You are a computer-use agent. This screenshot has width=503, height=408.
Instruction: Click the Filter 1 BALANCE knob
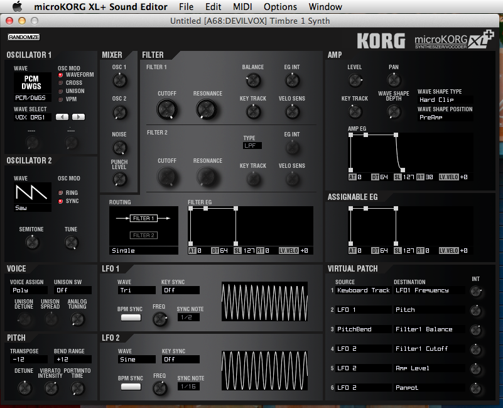tap(253, 80)
